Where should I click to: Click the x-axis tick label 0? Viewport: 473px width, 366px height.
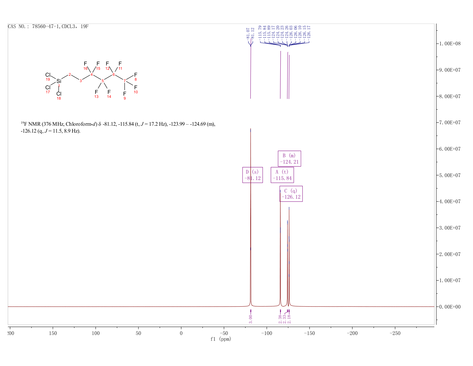click(x=181, y=333)
